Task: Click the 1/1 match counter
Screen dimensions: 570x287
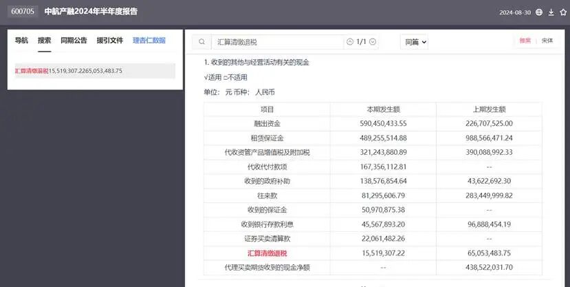Action: tap(362, 42)
